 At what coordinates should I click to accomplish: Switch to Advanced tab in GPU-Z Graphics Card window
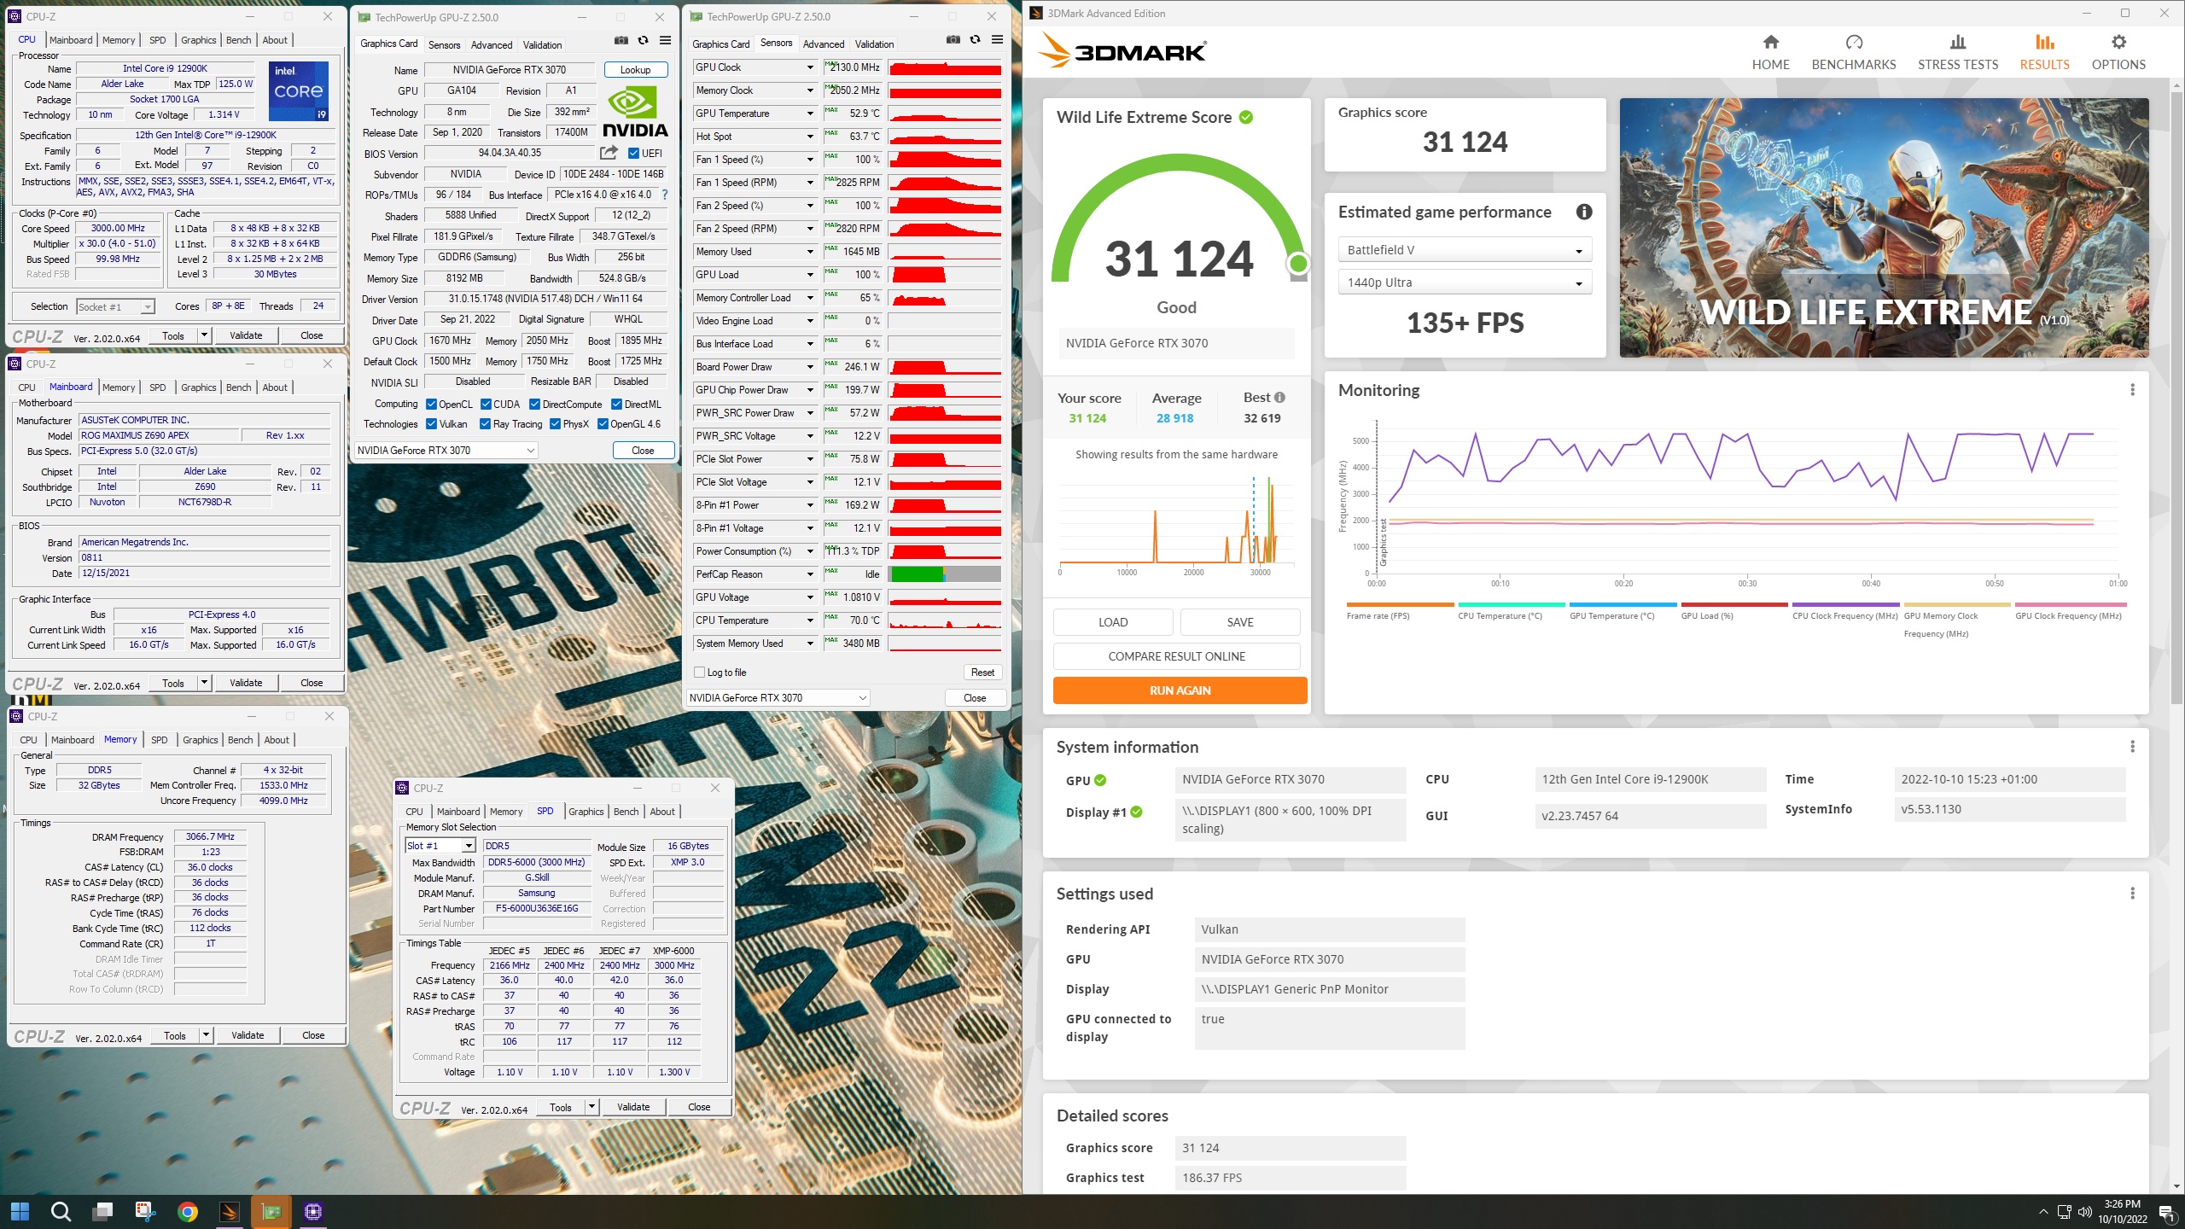[492, 44]
